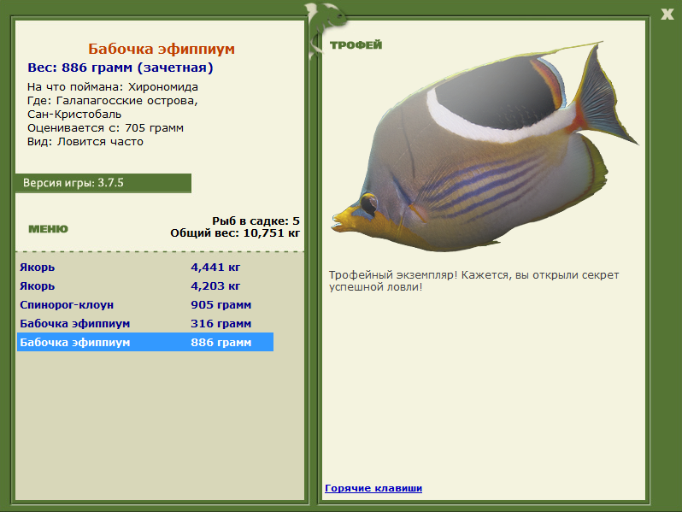Click the 905 грамм weight value

click(x=221, y=305)
